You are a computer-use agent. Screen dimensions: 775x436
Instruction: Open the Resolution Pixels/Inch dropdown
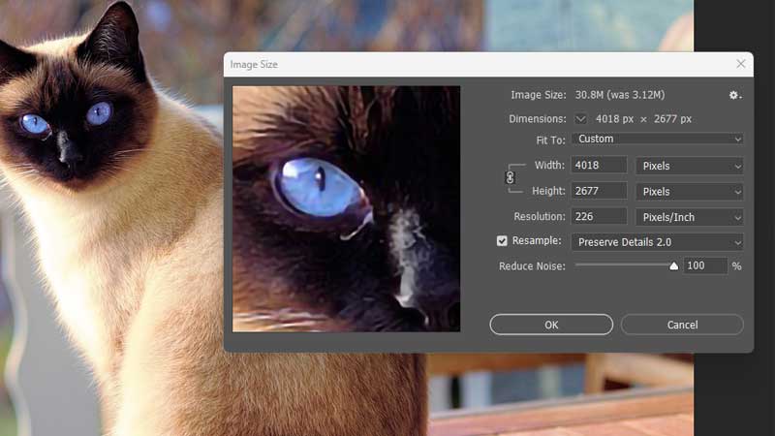pos(689,217)
